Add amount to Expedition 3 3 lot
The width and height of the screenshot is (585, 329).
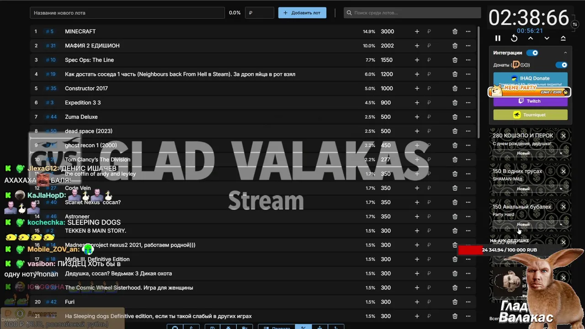pyautogui.click(x=417, y=103)
